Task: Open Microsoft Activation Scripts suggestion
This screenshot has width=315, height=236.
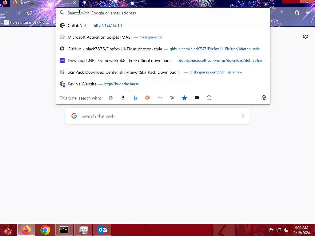Action: pyautogui.click(x=163, y=37)
